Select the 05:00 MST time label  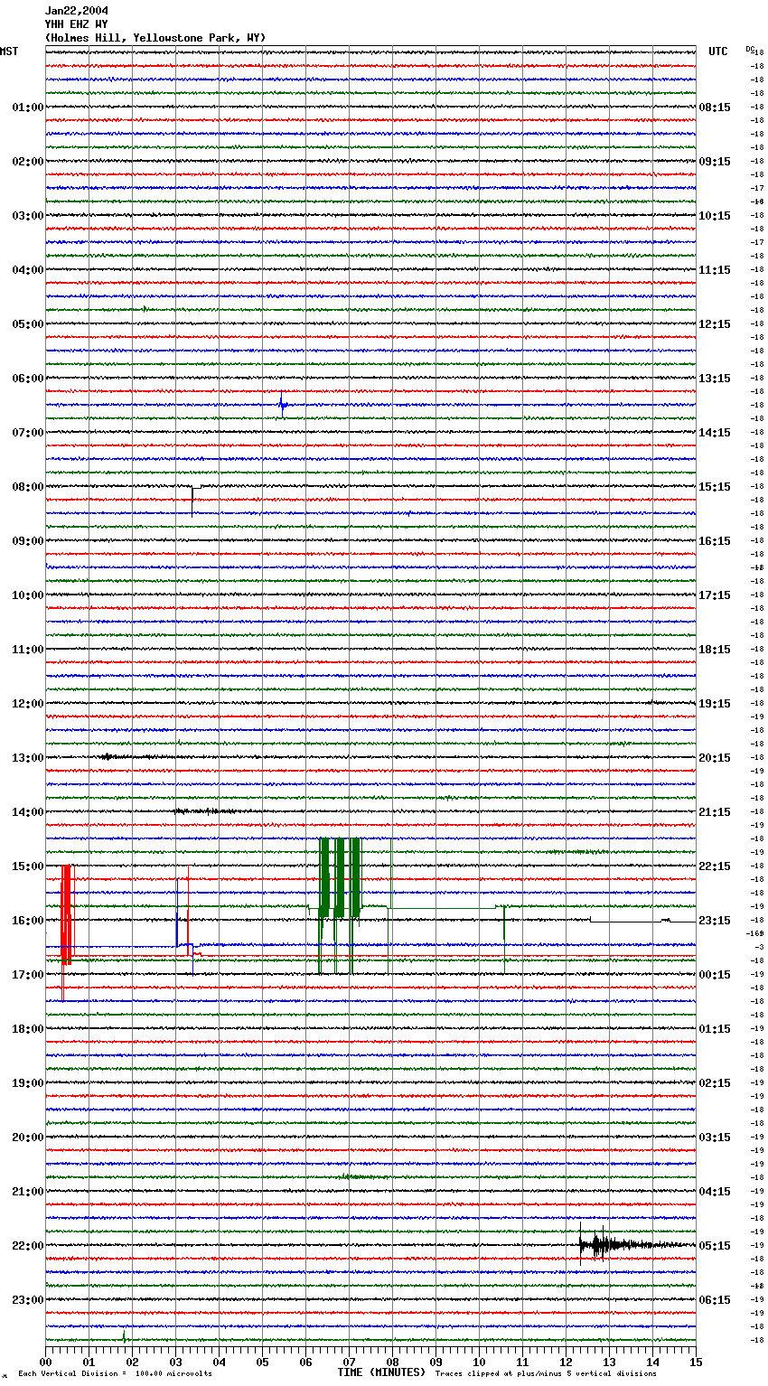pos(28,324)
